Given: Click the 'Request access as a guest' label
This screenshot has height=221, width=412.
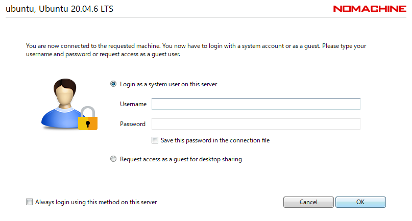Looking at the screenshot, I should click(181, 159).
